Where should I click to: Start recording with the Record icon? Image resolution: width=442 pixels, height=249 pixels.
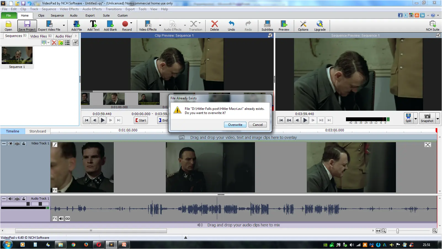[x=126, y=26]
